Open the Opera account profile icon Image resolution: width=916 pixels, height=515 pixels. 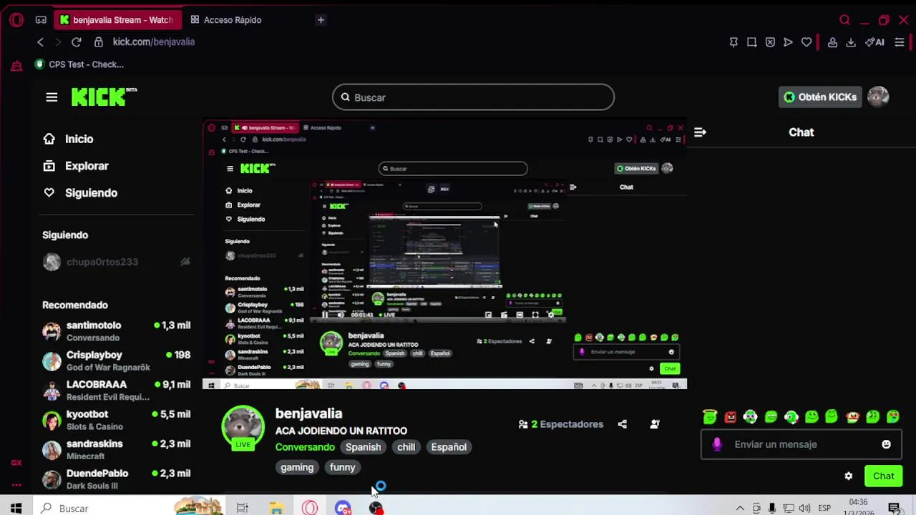point(832,42)
